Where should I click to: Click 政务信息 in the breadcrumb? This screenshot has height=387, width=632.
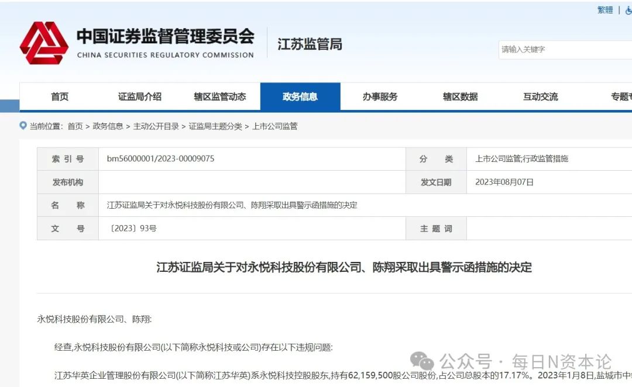click(x=108, y=126)
